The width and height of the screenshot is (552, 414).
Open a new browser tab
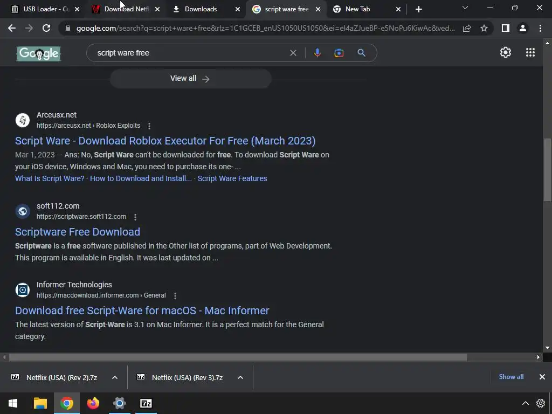(418, 9)
